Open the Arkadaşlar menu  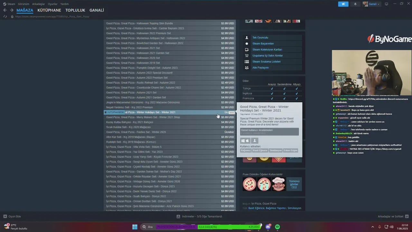point(39,4)
